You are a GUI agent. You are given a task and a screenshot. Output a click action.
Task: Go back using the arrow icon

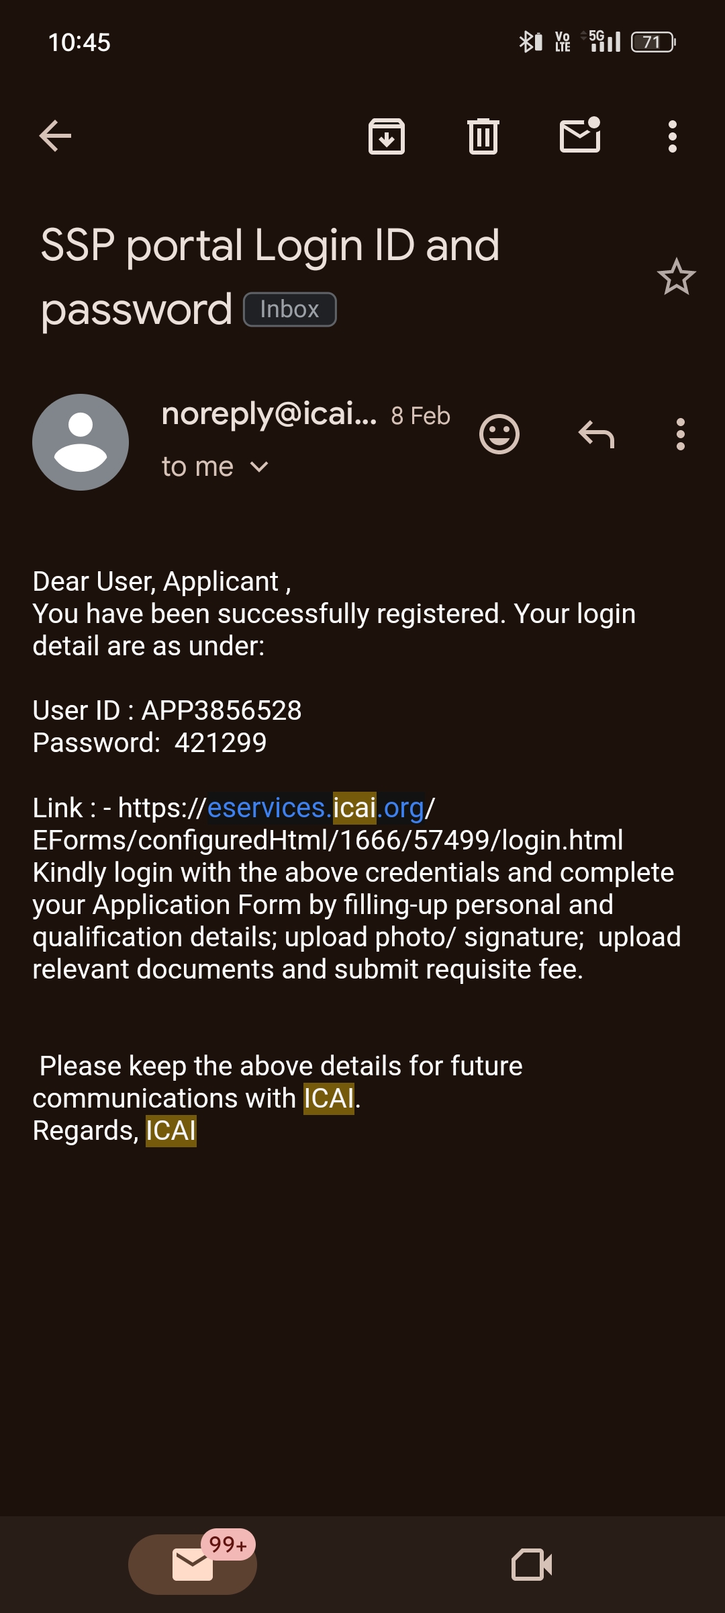click(x=55, y=136)
